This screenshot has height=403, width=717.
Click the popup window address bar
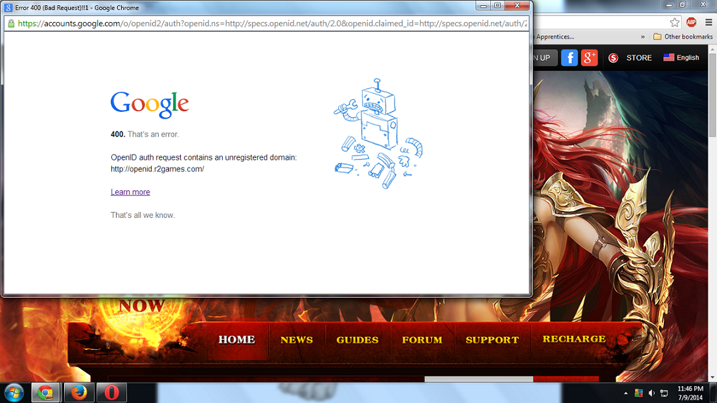[272, 23]
